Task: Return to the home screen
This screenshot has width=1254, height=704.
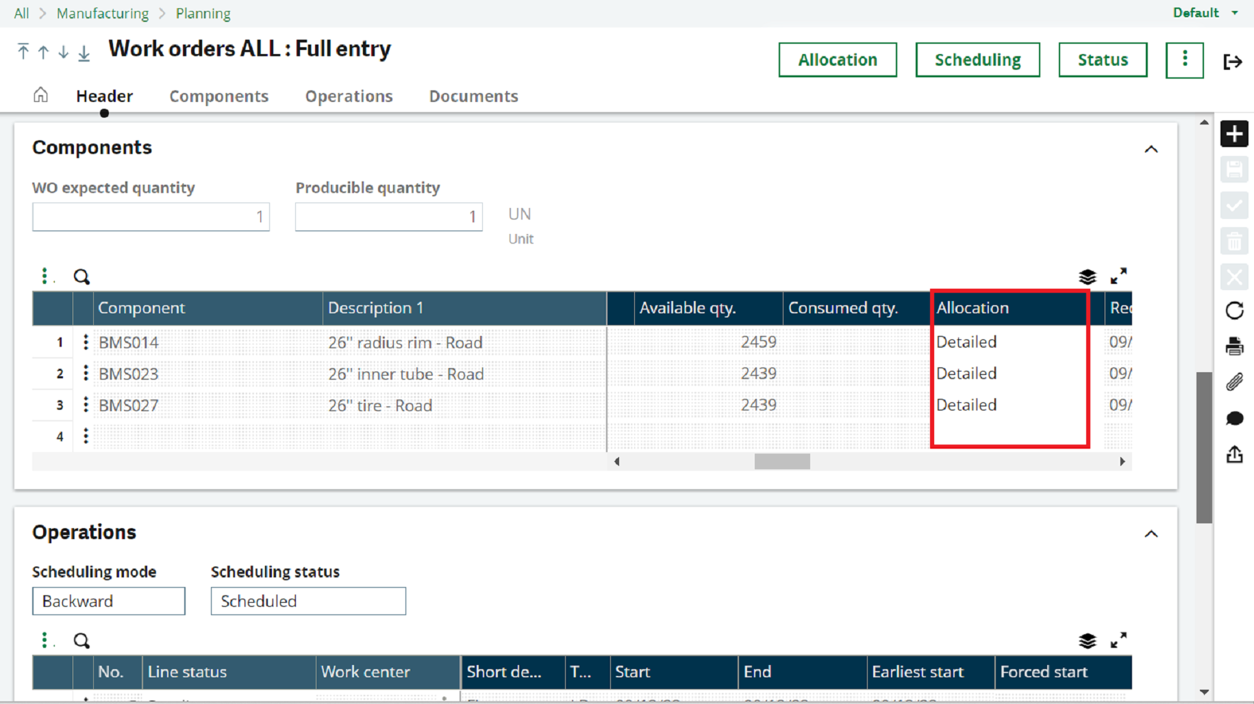Action: 40,95
